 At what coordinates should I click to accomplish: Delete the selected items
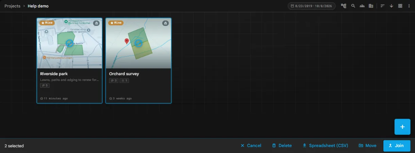tap(282, 146)
